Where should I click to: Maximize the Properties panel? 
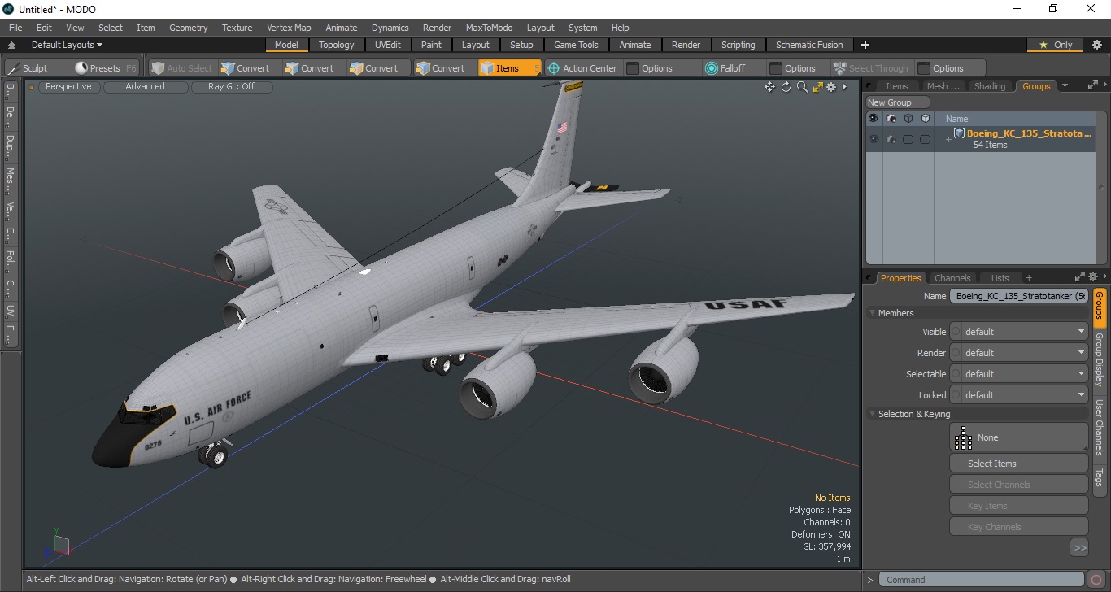point(1080,277)
